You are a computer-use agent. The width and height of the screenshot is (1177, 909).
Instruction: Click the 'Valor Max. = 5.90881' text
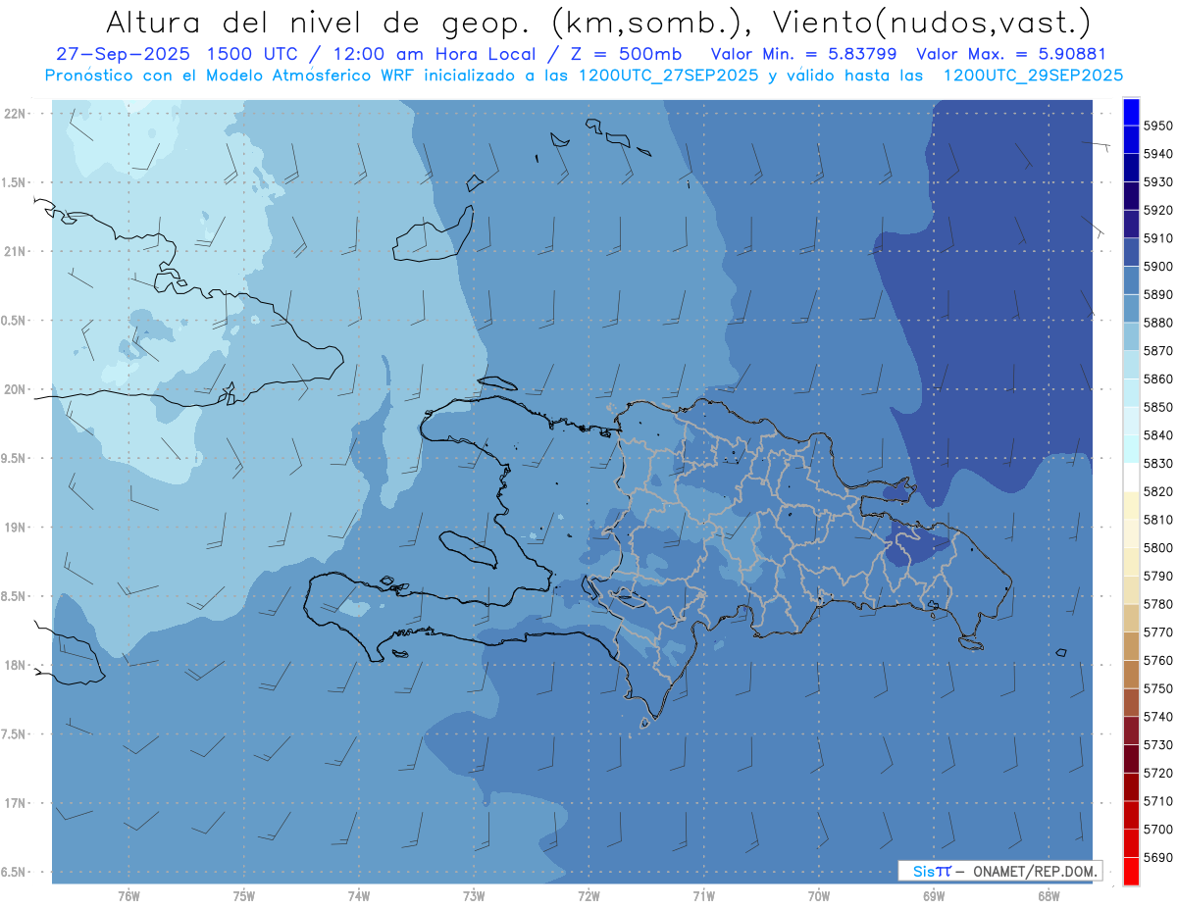[x=1011, y=54]
